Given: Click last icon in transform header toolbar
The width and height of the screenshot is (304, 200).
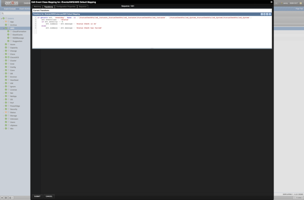Looking at the screenshot, I should click(270, 14).
